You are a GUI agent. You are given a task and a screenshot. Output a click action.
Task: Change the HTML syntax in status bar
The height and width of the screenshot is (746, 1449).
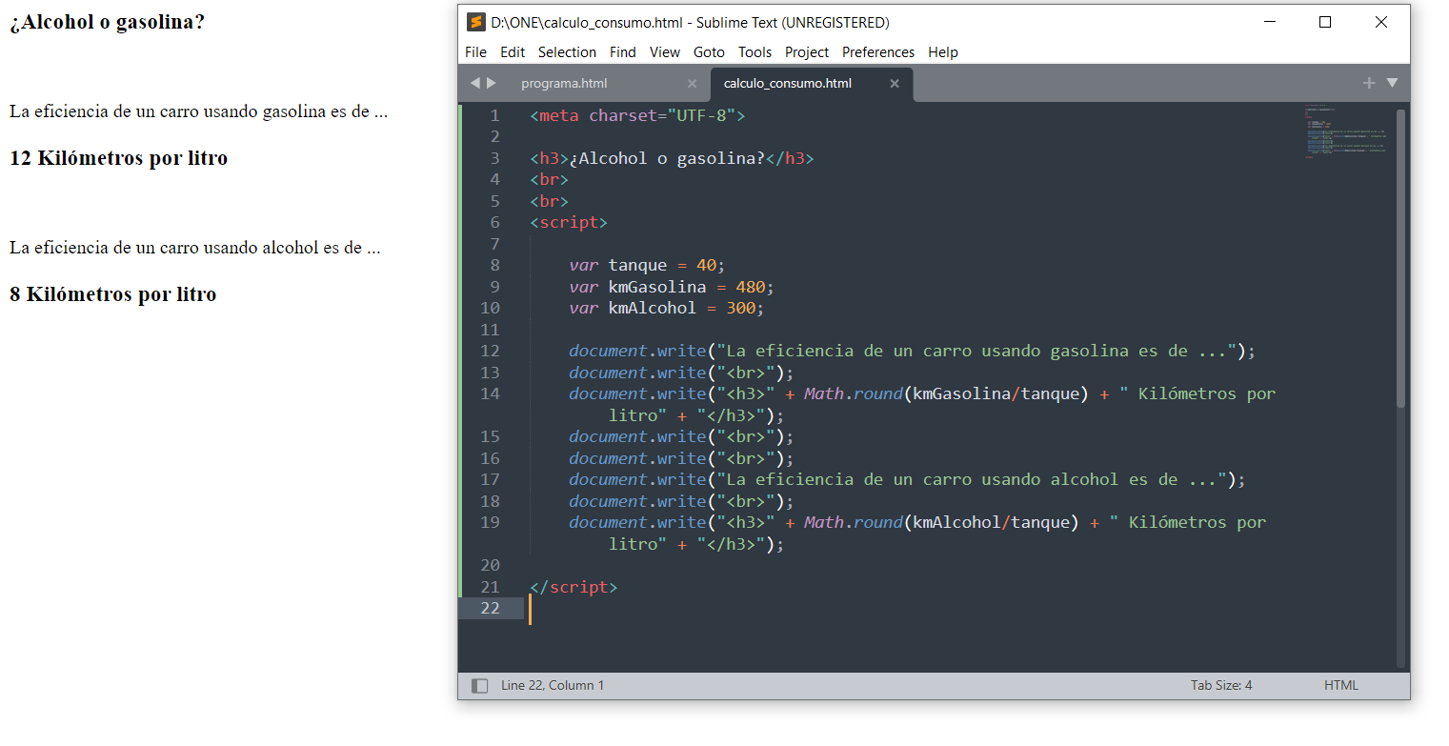click(1340, 685)
